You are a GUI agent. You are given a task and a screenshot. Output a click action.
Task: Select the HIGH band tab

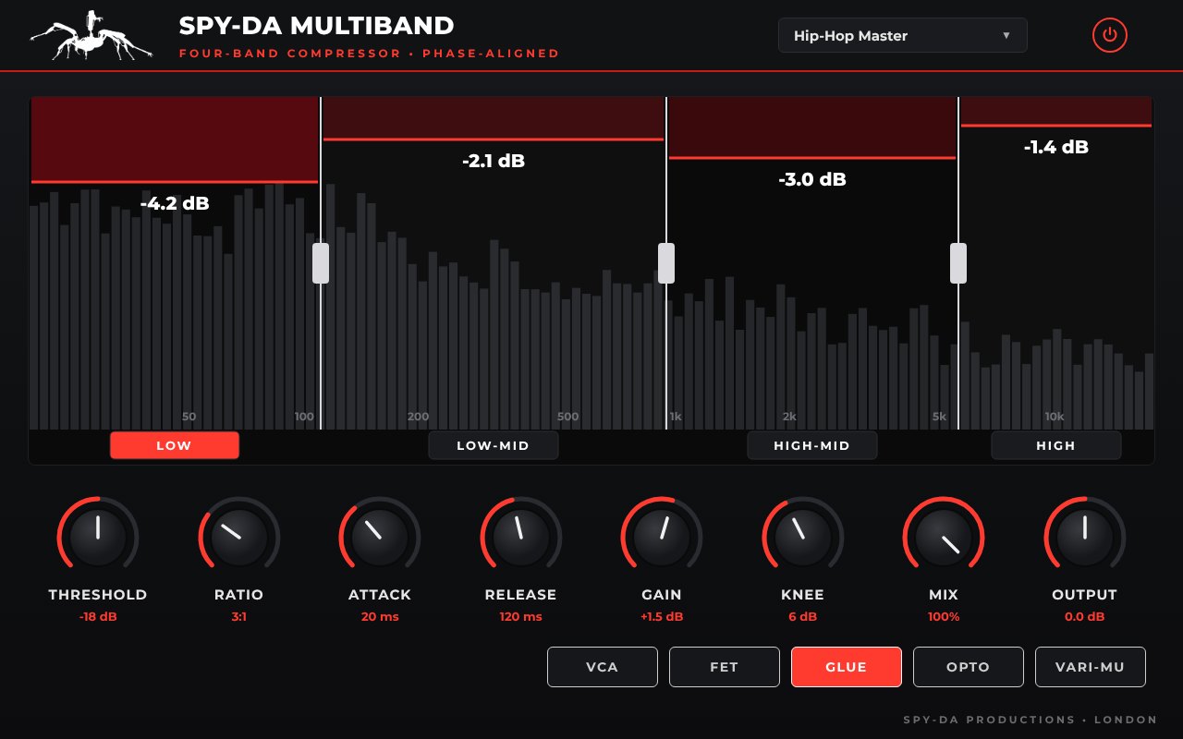pos(1055,445)
